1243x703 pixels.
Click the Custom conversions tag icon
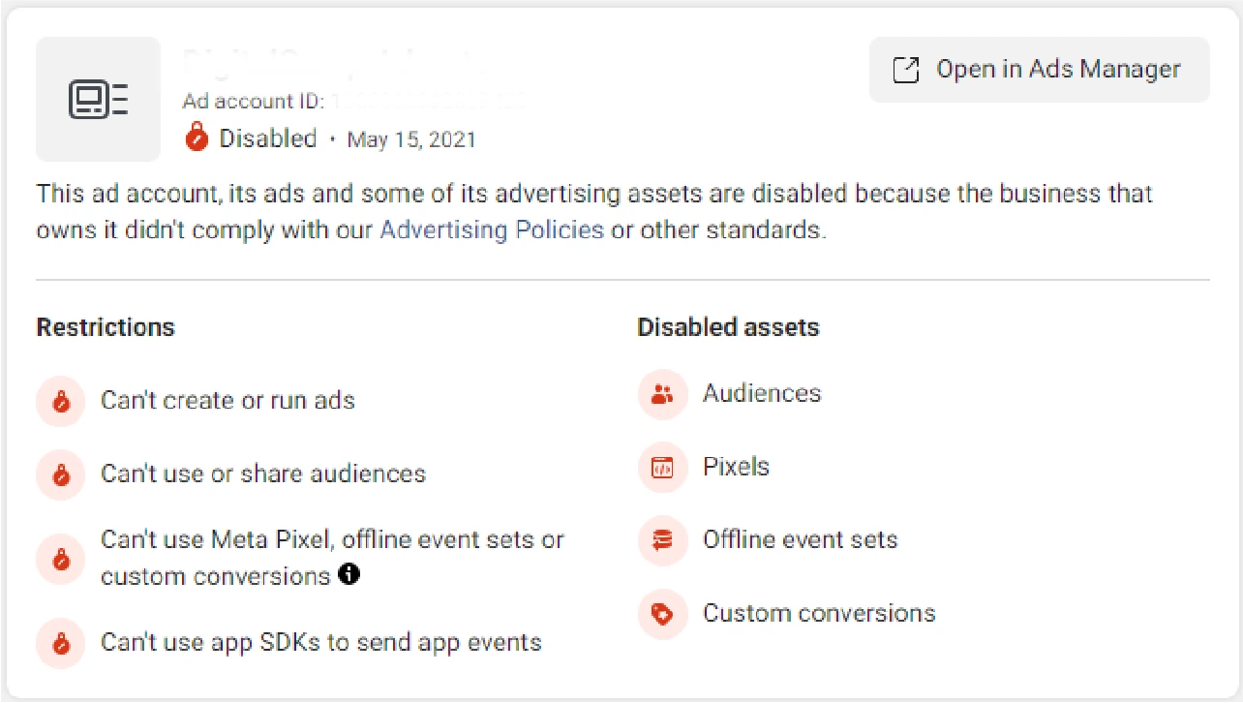[x=662, y=614]
